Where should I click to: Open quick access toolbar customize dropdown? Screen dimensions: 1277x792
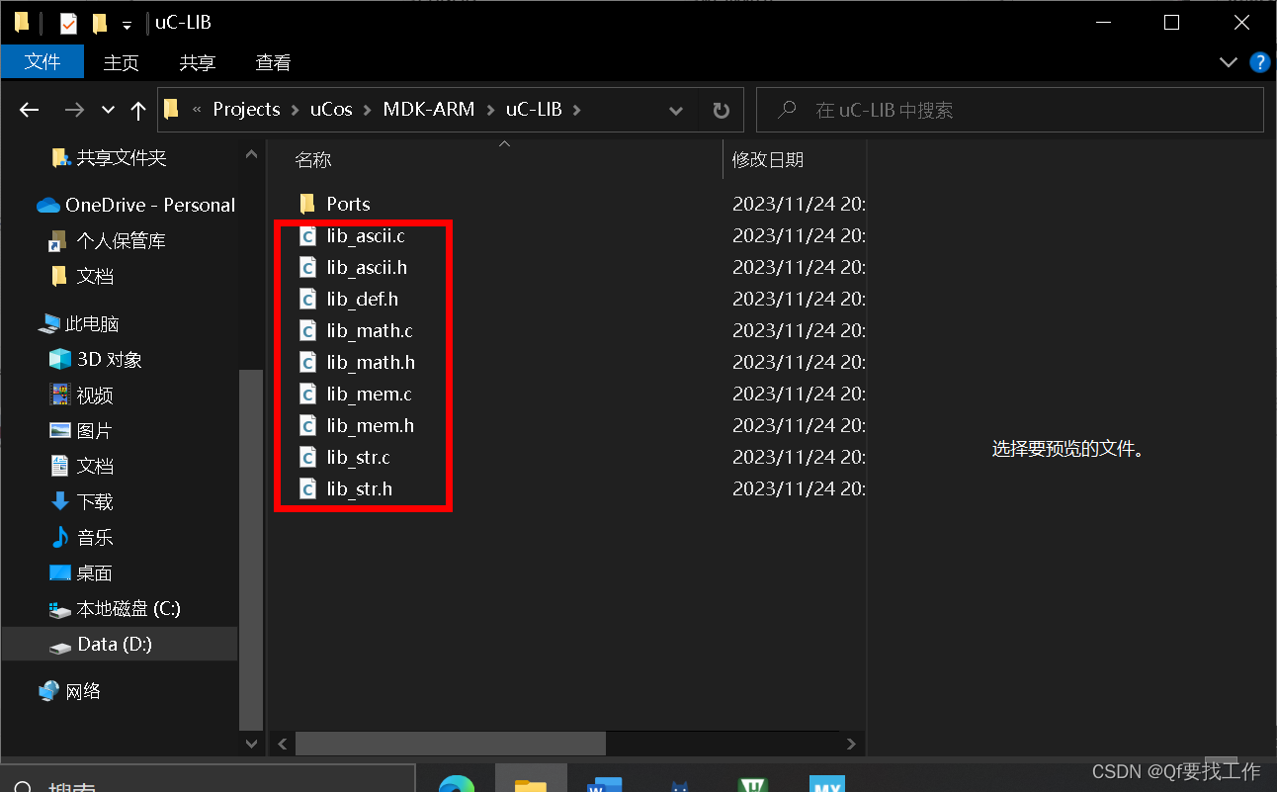click(127, 24)
